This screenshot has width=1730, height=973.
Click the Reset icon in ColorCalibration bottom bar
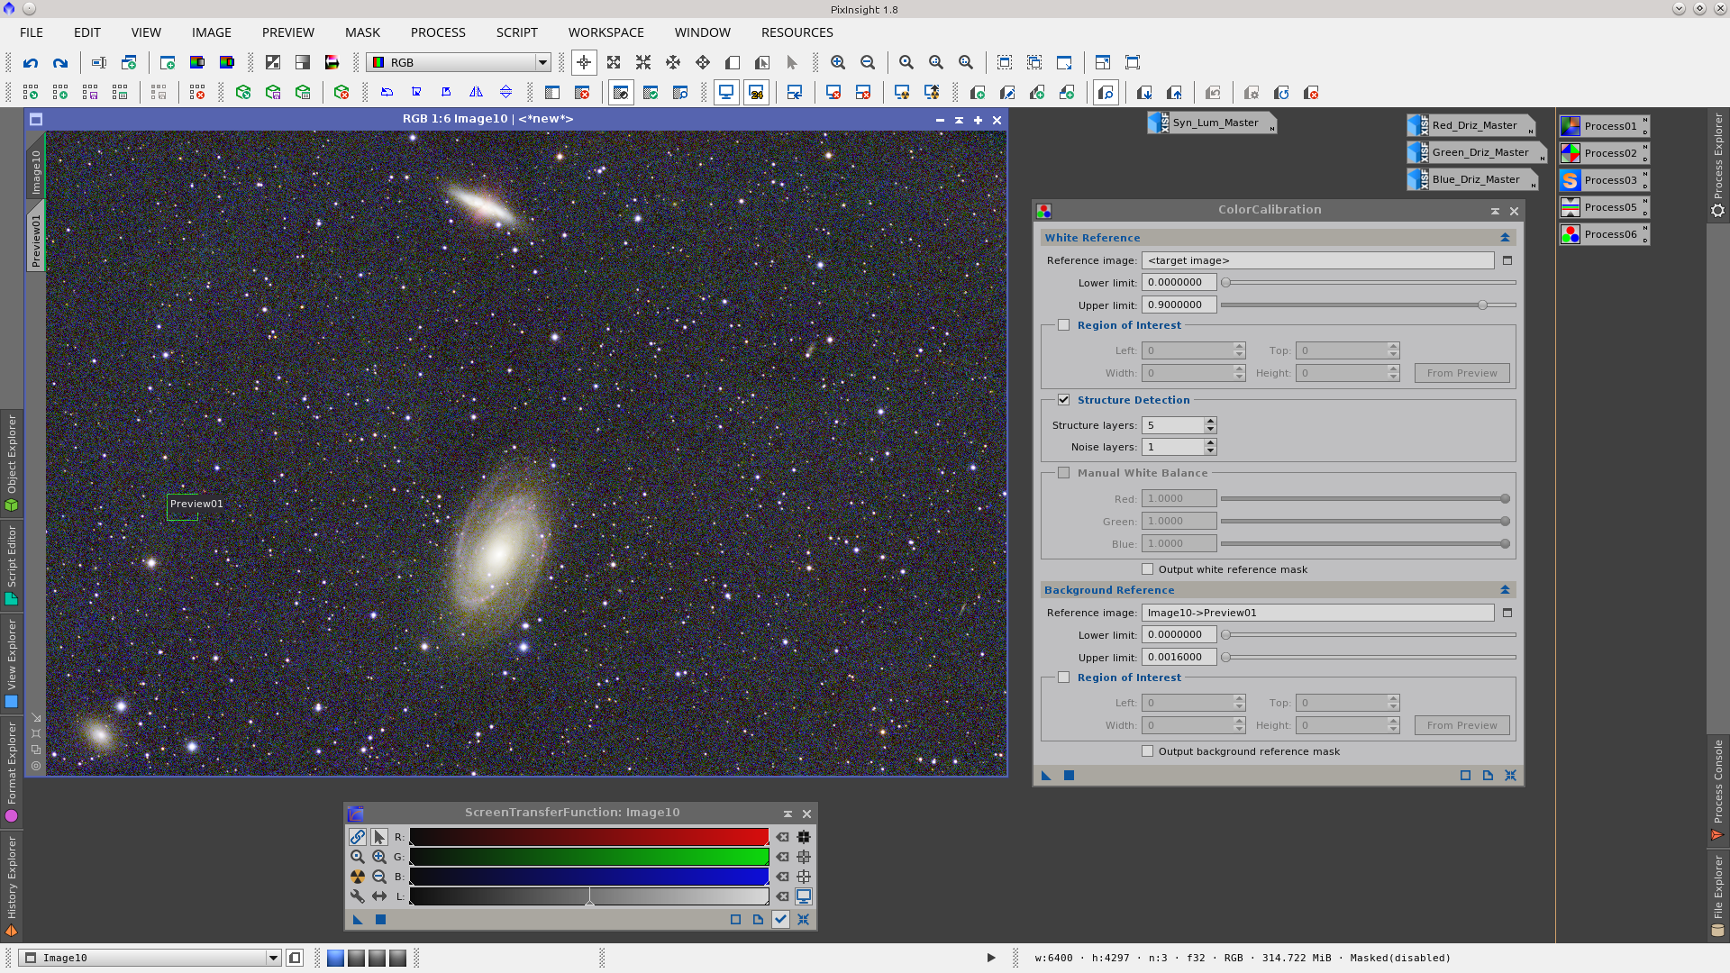point(1488,776)
